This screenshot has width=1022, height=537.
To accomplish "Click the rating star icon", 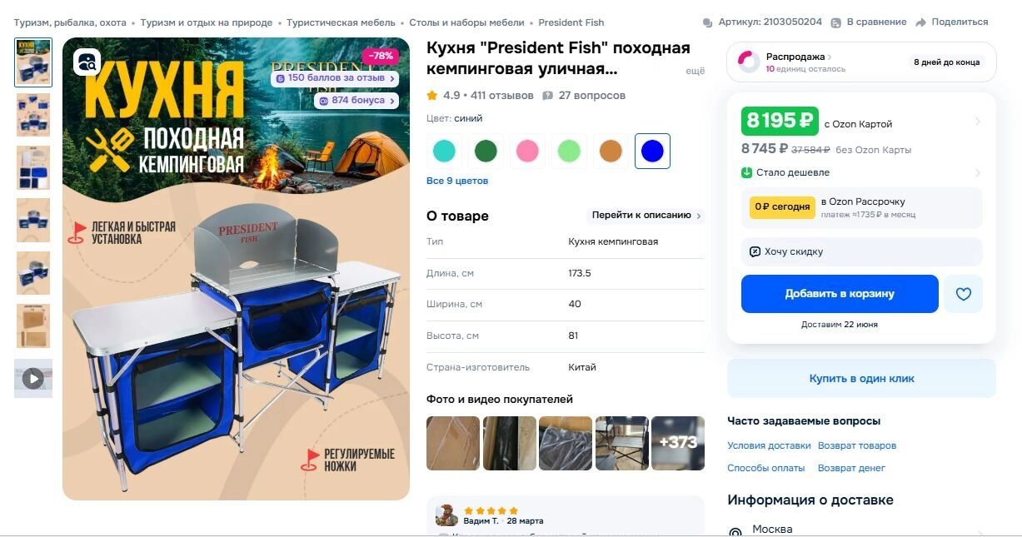I will click(432, 96).
